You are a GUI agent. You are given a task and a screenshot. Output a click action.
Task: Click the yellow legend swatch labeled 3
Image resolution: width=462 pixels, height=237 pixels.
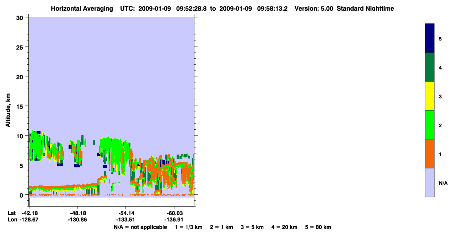pos(430,96)
